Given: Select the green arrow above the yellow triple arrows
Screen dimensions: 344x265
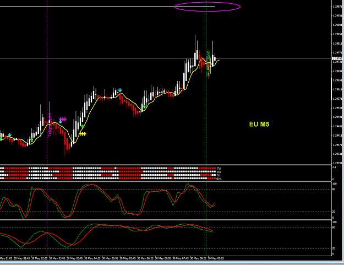Looking at the screenshot, I should (x=82, y=127).
